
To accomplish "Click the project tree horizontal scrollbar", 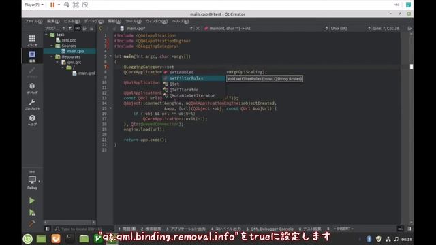I will (69, 223).
